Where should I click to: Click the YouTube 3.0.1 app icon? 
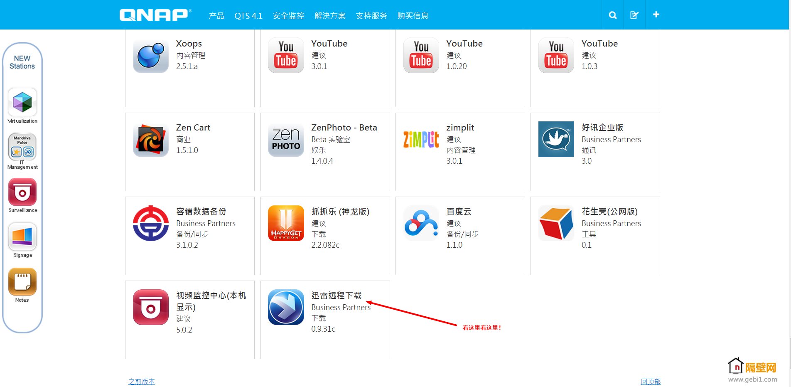click(286, 55)
